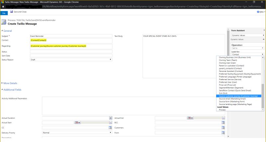The height and width of the screenshot is (142, 266).
Task: Open the Look for Contact dropdown
Action: click(x=247, y=54)
